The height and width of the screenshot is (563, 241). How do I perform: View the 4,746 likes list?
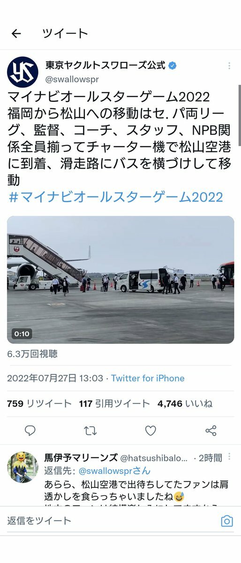point(185,403)
